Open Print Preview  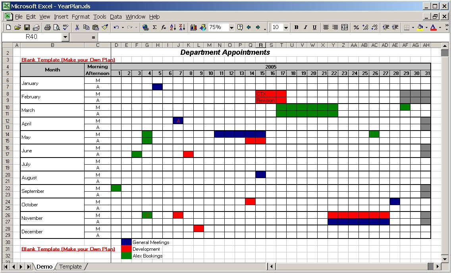coord(57,27)
